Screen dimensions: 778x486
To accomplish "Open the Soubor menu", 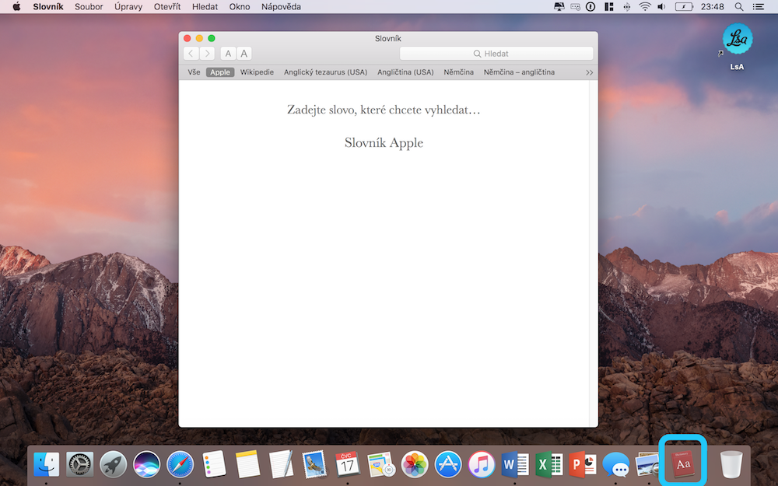I will point(89,7).
